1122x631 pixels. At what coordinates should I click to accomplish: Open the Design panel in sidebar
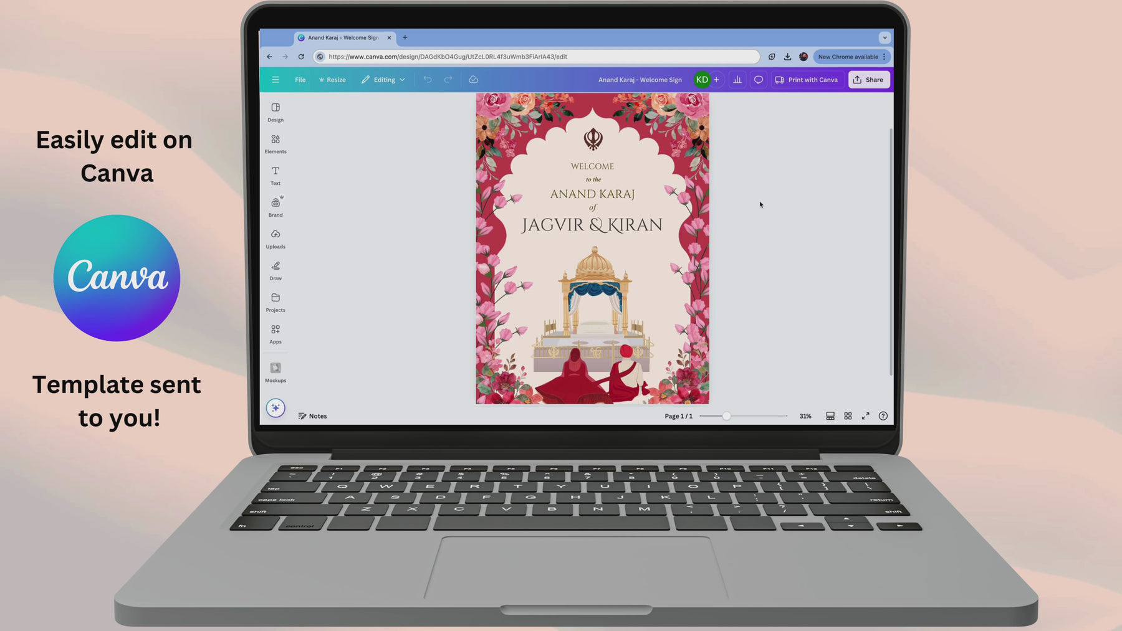(276, 112)
